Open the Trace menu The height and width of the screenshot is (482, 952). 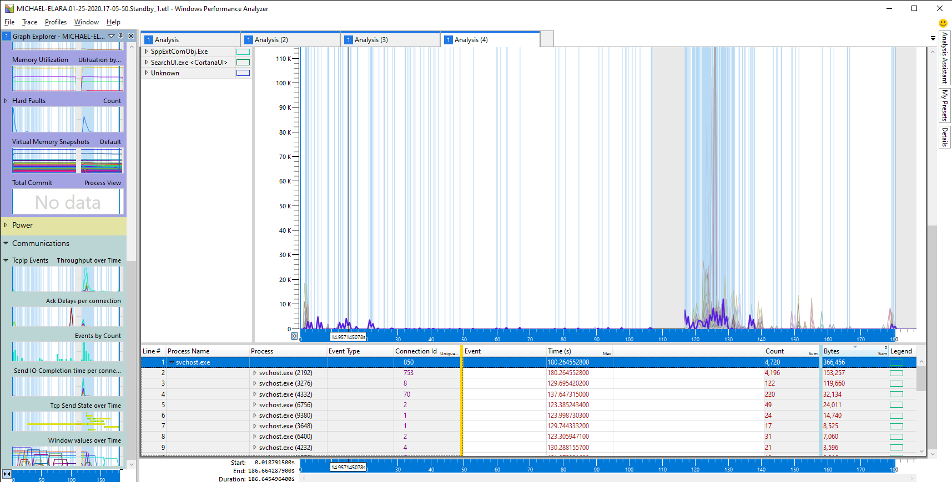click(29, 22)
